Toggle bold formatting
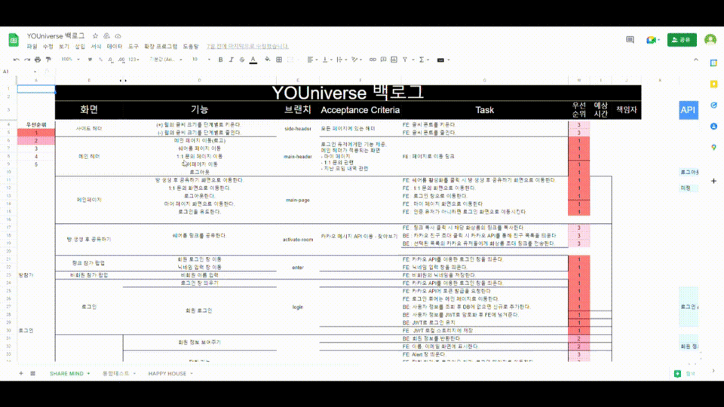The image size is (724, 407). tap(221, 60)
